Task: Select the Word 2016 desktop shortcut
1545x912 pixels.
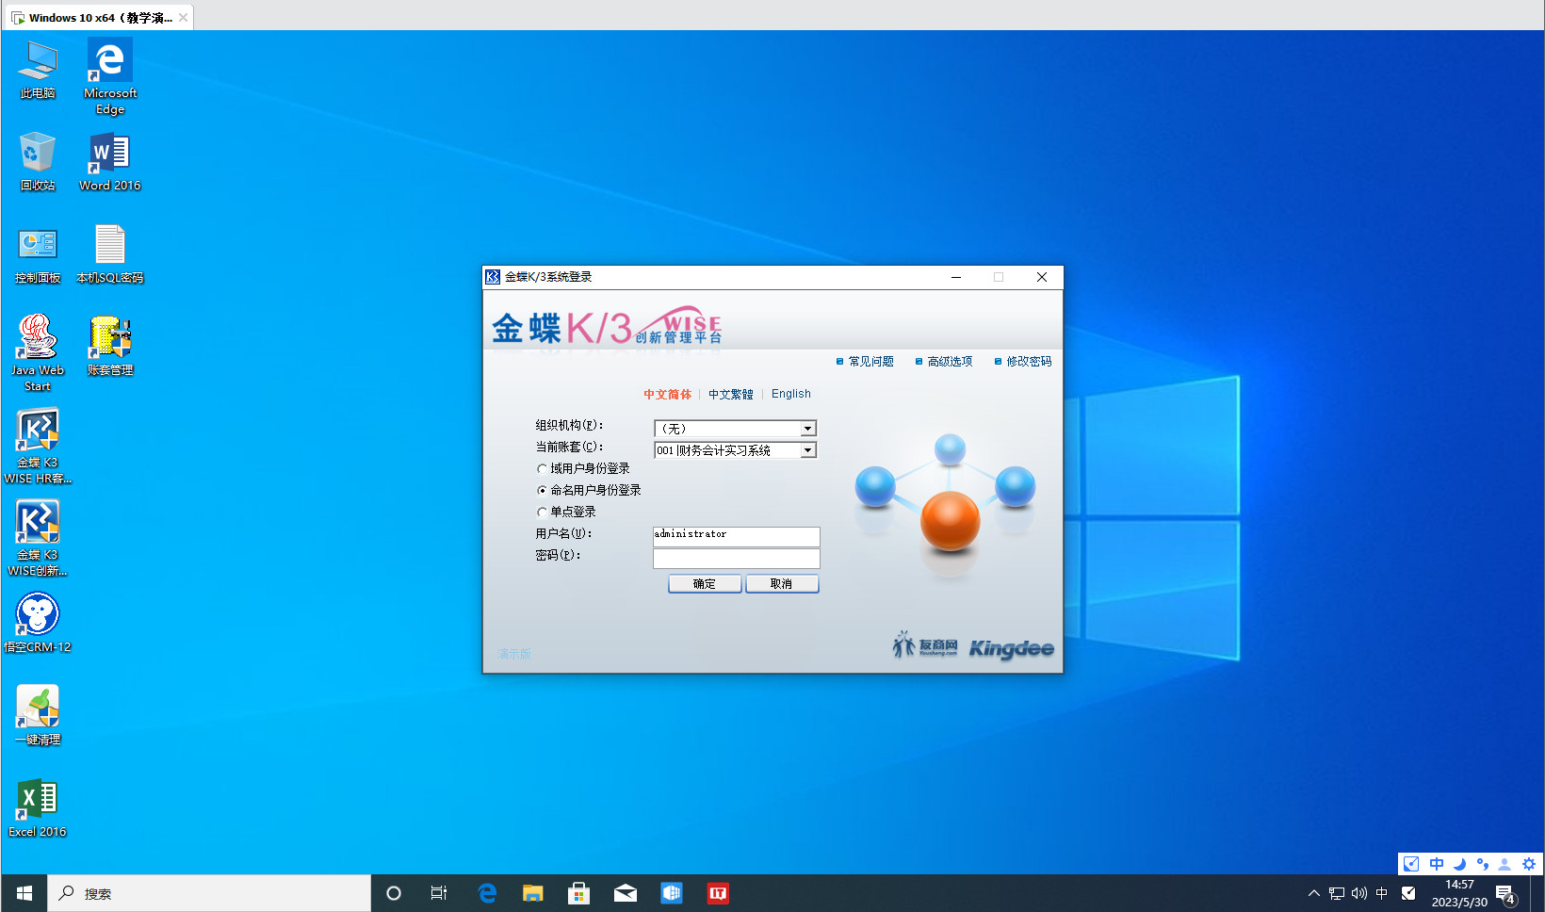Action: pyautogui.click(x=110, y=161)
